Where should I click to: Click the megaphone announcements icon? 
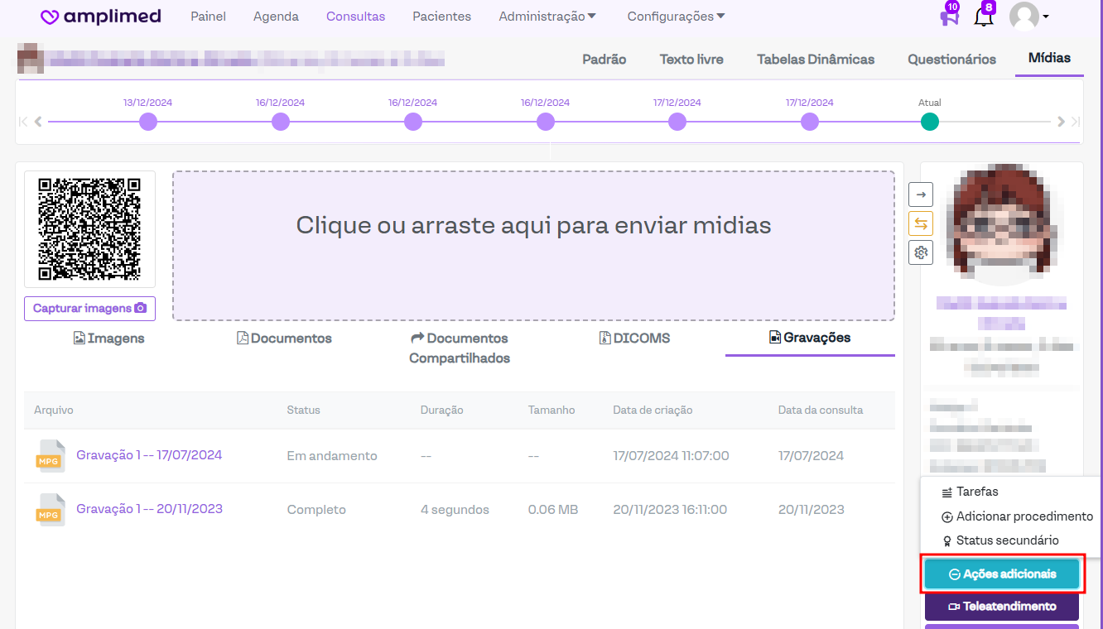(x=949, y=17)
